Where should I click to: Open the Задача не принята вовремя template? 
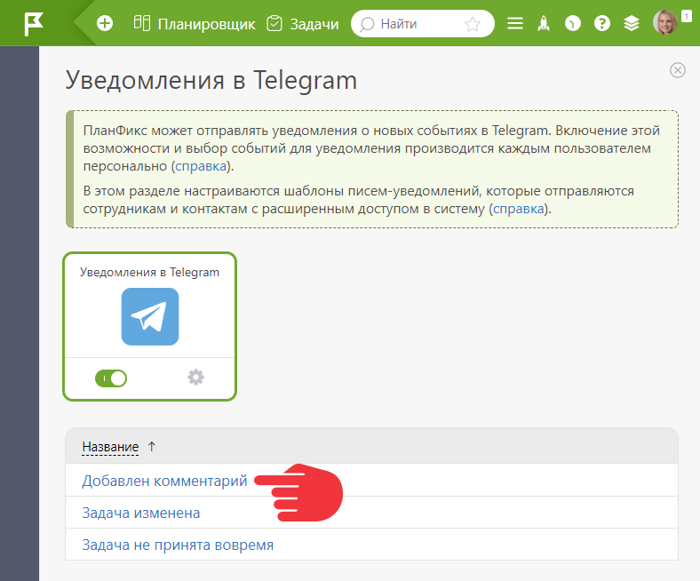(178, 545)
